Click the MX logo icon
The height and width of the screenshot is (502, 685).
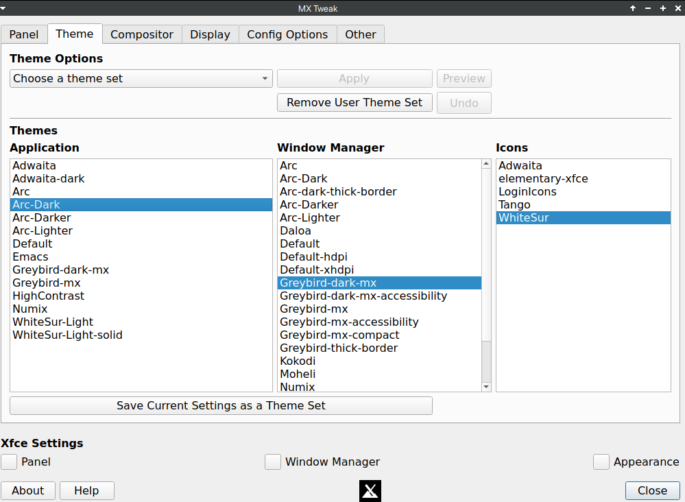pyautogui.click(x=370, y=490)
